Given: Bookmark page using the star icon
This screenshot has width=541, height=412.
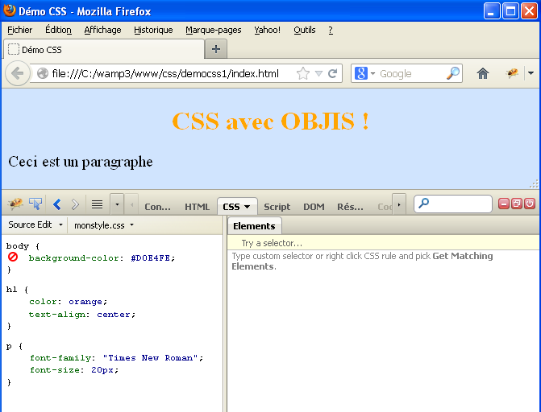Looking at the screenshot, I should pyautogui.click(x=303, y=73).
